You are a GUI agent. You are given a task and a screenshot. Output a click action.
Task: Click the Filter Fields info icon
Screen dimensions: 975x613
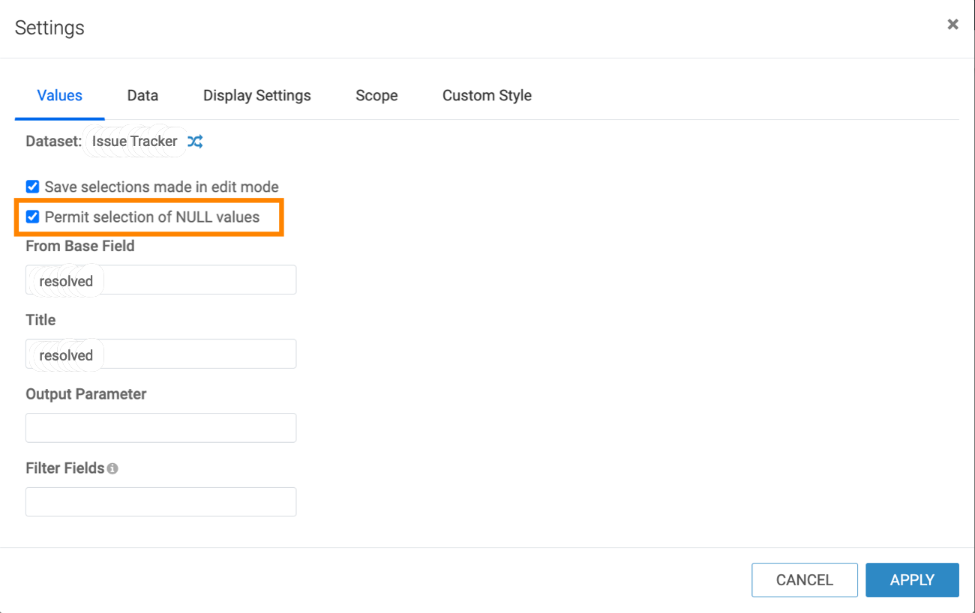coord(112,468)
